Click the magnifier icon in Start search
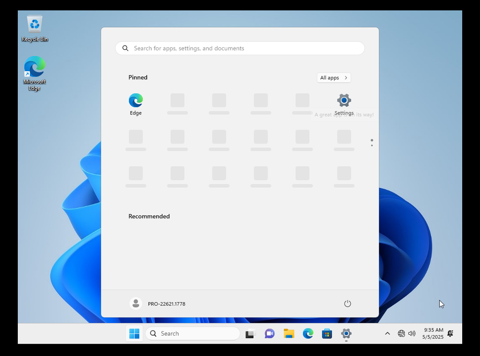This screenshot has width=480, height=356. [125, 49]
